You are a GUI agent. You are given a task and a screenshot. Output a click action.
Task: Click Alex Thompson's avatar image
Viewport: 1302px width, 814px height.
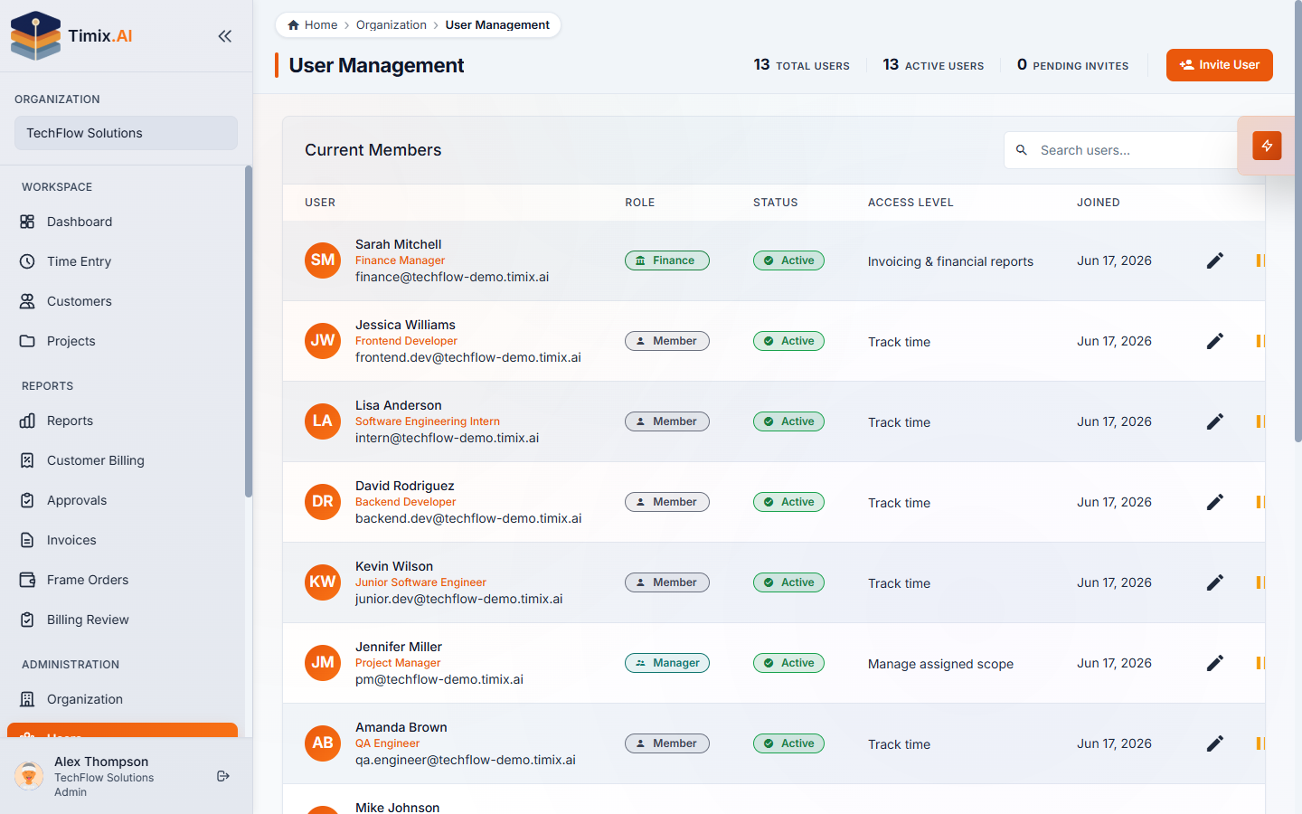click(29, 776)
